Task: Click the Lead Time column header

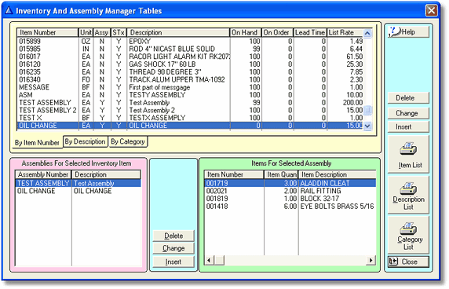Action: point(310,33)
